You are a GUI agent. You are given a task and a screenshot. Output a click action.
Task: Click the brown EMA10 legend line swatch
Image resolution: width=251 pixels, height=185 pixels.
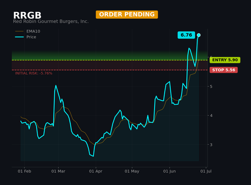coord(20,31)
